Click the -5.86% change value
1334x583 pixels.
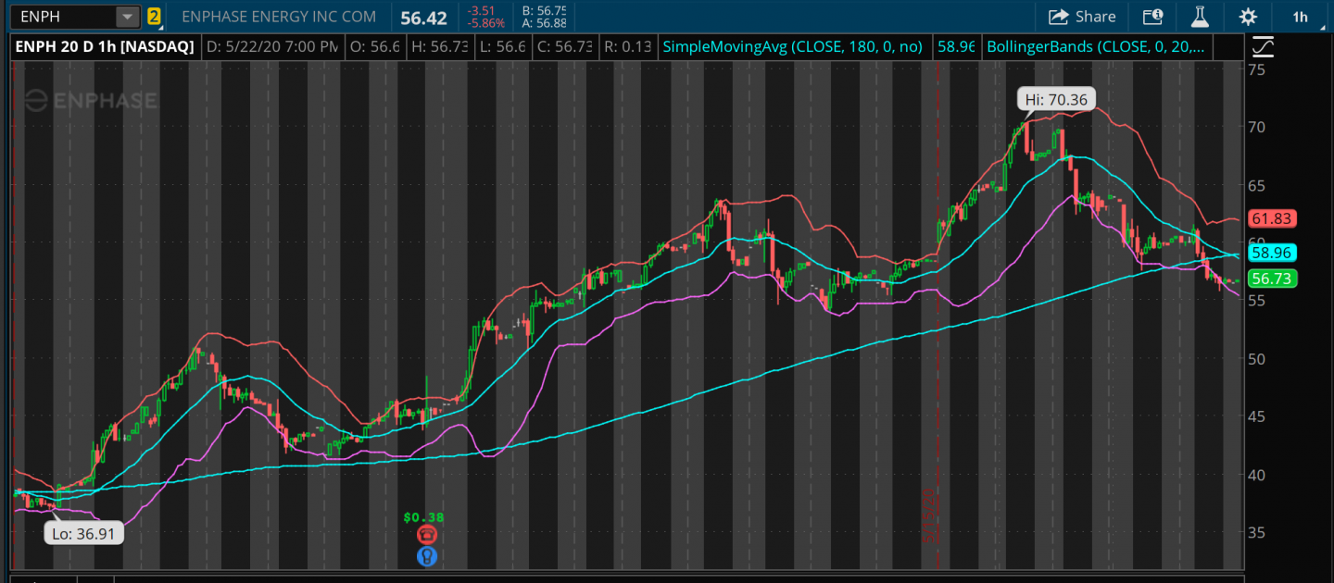point(486,23)
